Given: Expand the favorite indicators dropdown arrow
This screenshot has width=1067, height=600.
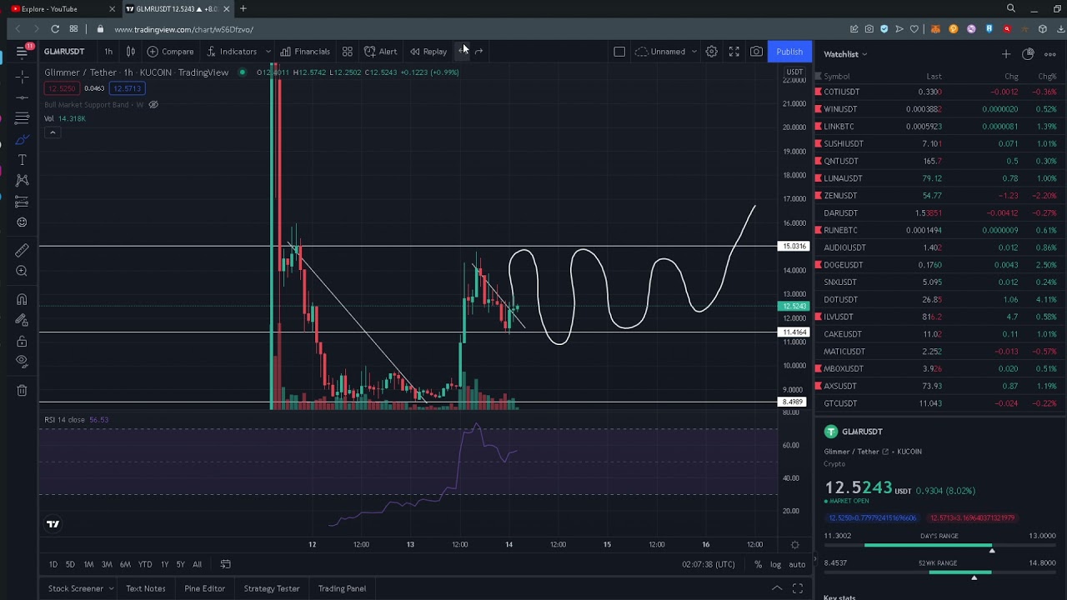Looking at the screenshot, I should coord(268,52).
